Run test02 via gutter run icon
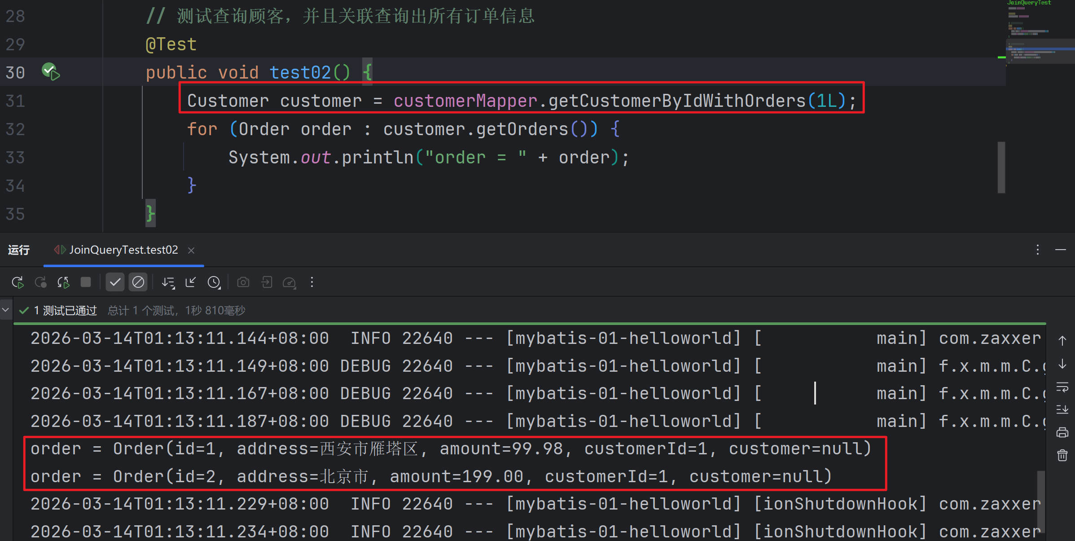The width and height of the screenshot is (1075, 541). [x=51, y=72]
